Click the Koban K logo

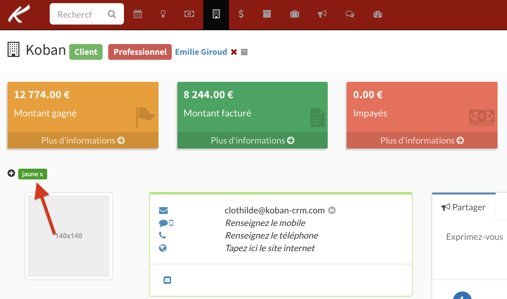pyautogui.click(x=19, y=14)
